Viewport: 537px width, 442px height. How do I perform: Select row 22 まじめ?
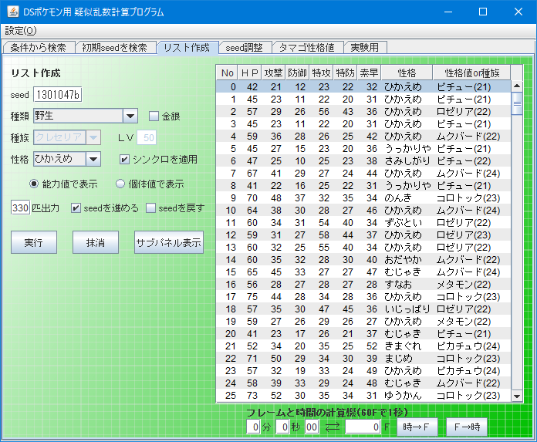363,358
